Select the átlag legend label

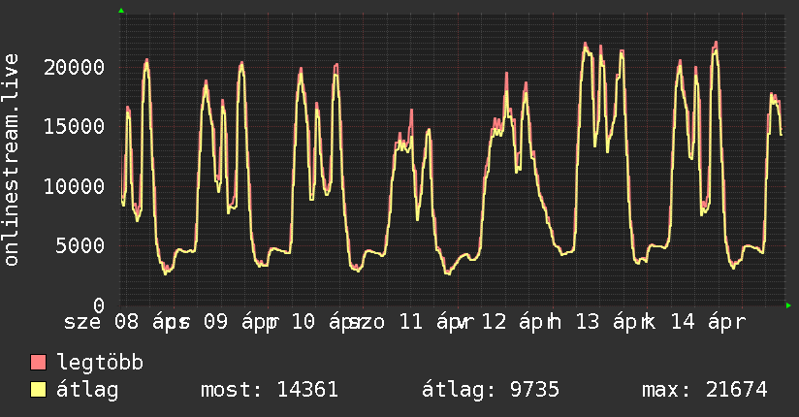(x=88, y=391)
